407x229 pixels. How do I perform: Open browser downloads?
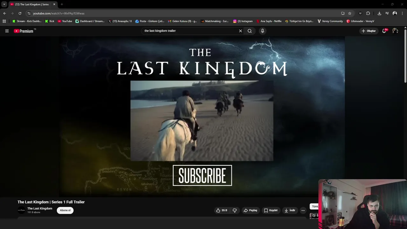(379, 13)
